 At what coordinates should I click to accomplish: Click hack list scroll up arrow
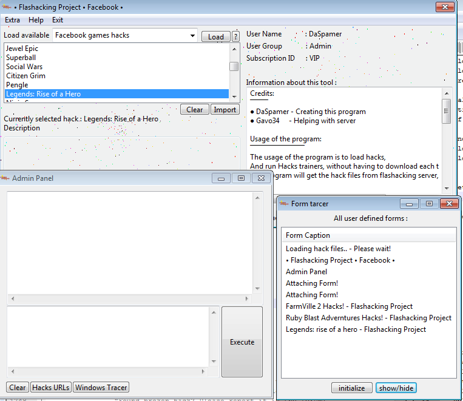click(x=234, y=49)
